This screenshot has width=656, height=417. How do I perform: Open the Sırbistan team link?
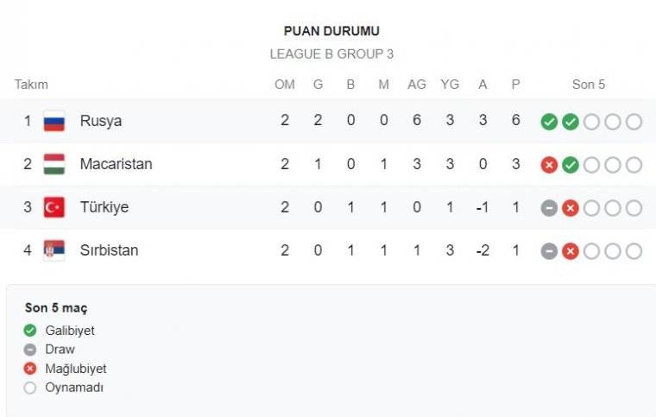point(109,250)
